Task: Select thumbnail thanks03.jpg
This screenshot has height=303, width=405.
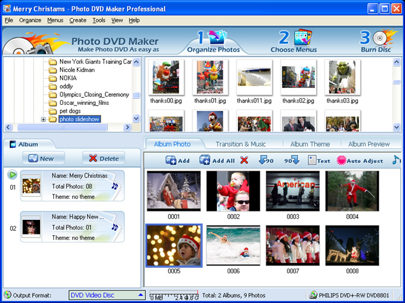Action: [x=343, y=78]
